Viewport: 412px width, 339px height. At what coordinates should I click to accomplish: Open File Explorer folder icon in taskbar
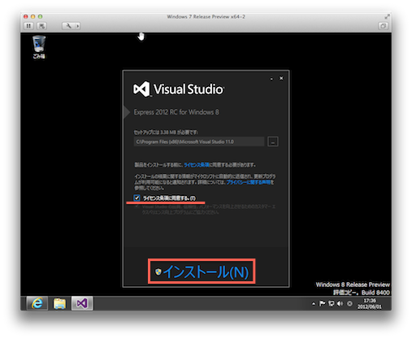pyautogui.click(x=59, y=303)
